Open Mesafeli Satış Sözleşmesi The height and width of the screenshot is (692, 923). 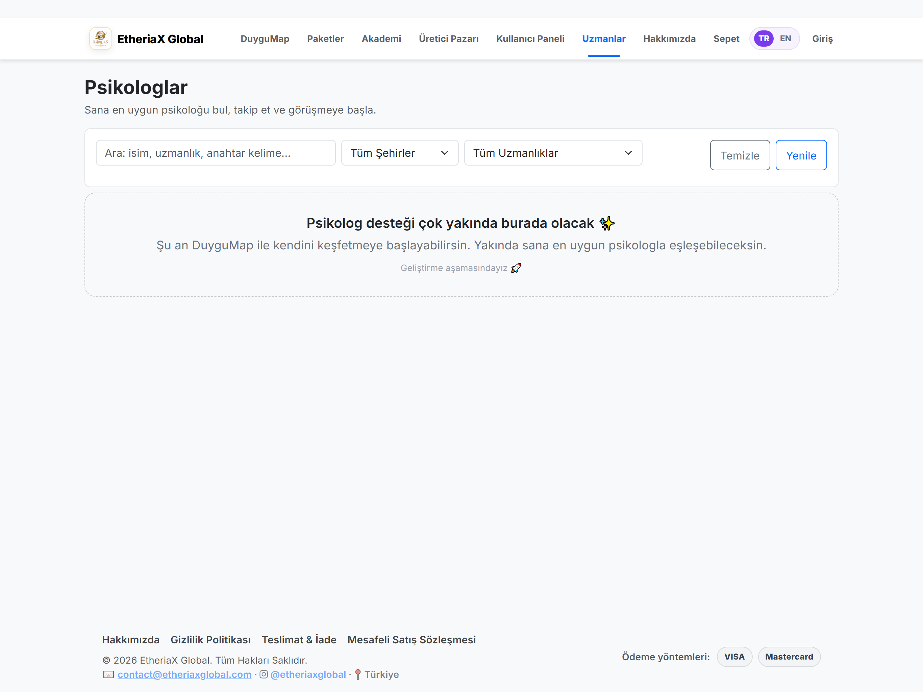click(x=411, y=640)
